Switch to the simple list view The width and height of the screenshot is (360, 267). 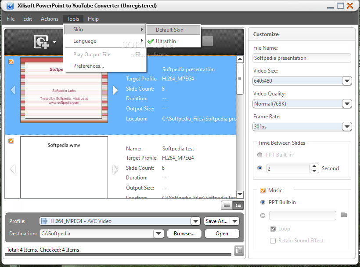(227, 205)
